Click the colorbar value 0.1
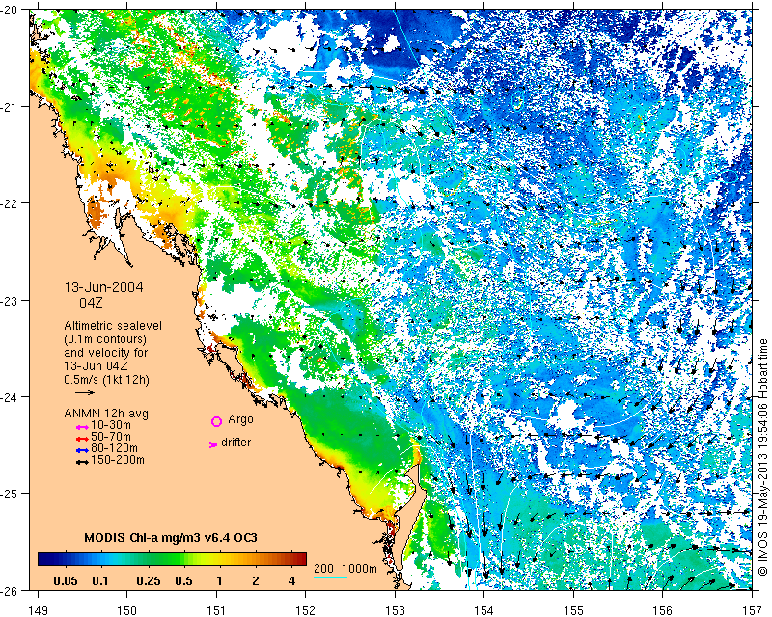Screen dimensions: 772x617 click(100, 581)
